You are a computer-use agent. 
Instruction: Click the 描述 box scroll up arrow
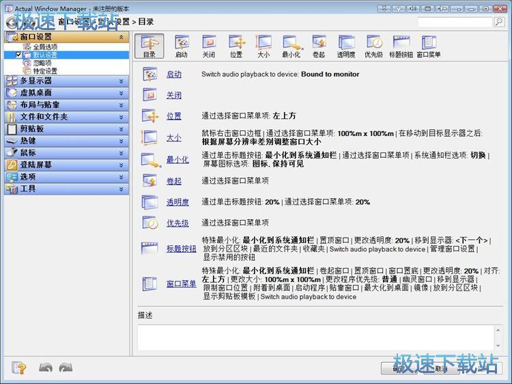click(x=498, y=330)
